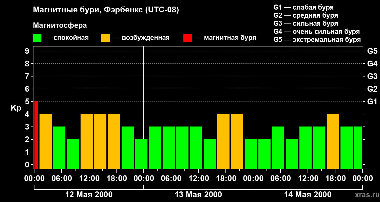380x202 pixels.
Task: Click the 18:00 time label above 14 Мая
Action: [335, 179]
